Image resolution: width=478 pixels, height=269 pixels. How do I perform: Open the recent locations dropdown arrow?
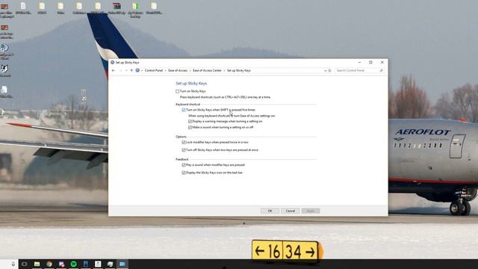126,70
